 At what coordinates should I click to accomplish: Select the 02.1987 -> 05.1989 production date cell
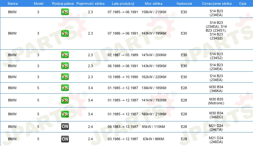[x=123, y=55]
